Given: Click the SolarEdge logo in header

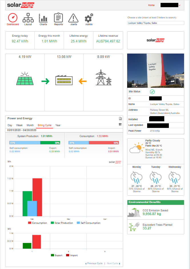Looking at the screenshot, I should click(x=21, y=5).
